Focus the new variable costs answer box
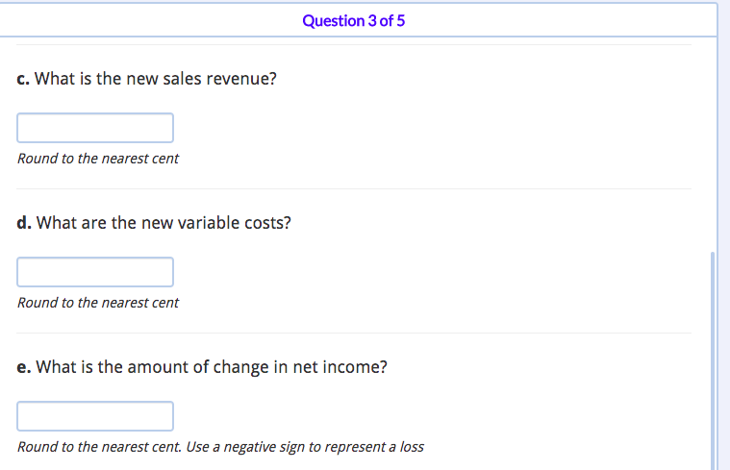Viewport: 730px width, 470px height. point(95,272)
